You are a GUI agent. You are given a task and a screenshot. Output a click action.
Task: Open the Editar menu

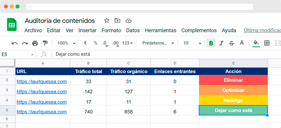(54, 31)
